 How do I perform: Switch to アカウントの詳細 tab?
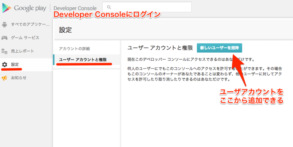point(74,49)
